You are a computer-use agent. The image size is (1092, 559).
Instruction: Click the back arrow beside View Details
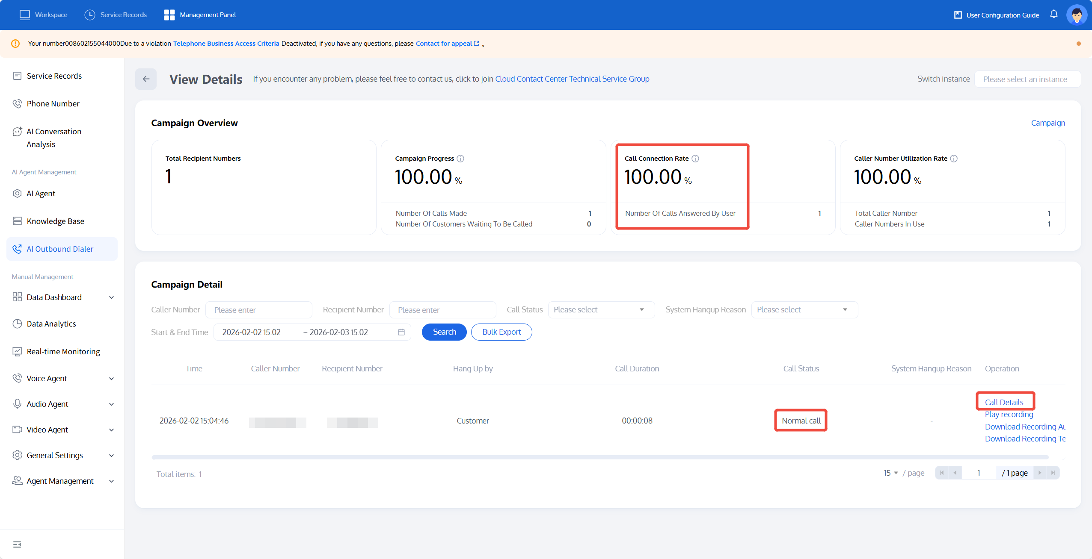(146, 79)
